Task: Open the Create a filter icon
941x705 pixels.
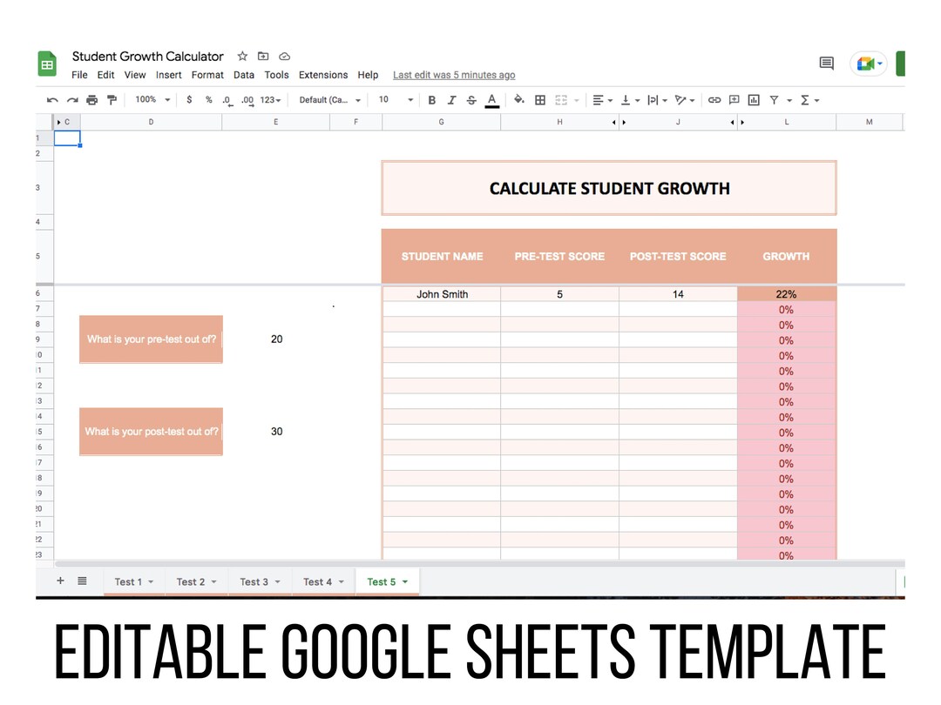Action: pos(774,99)
